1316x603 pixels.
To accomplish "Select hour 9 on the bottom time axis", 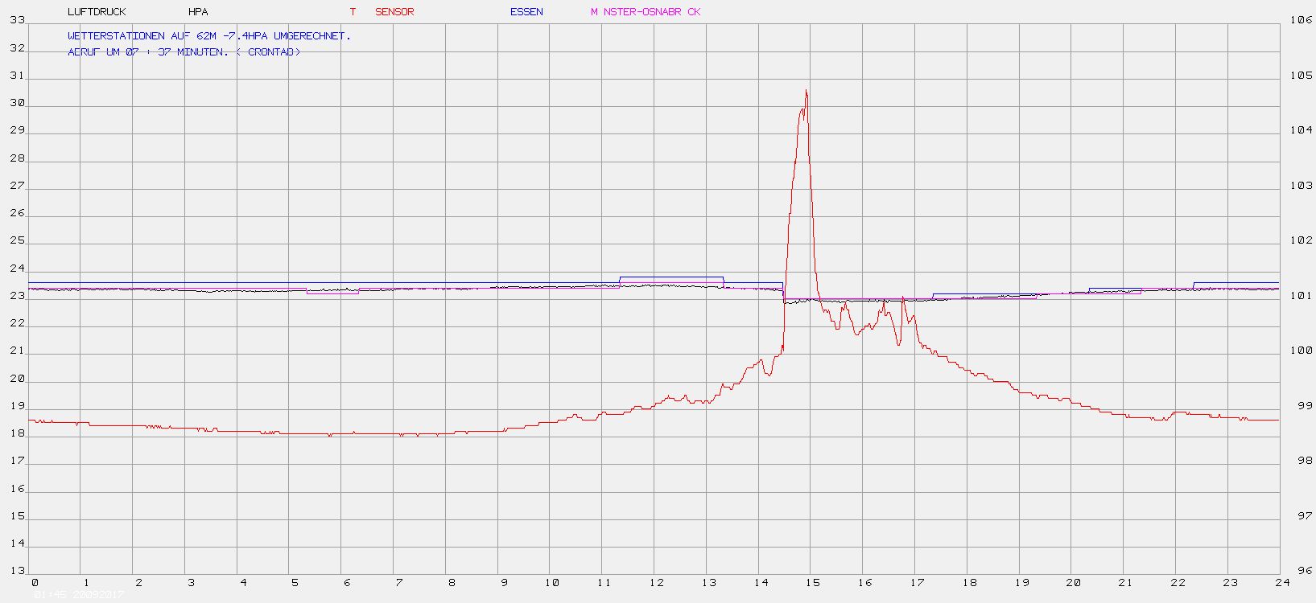I will [504, 582].
